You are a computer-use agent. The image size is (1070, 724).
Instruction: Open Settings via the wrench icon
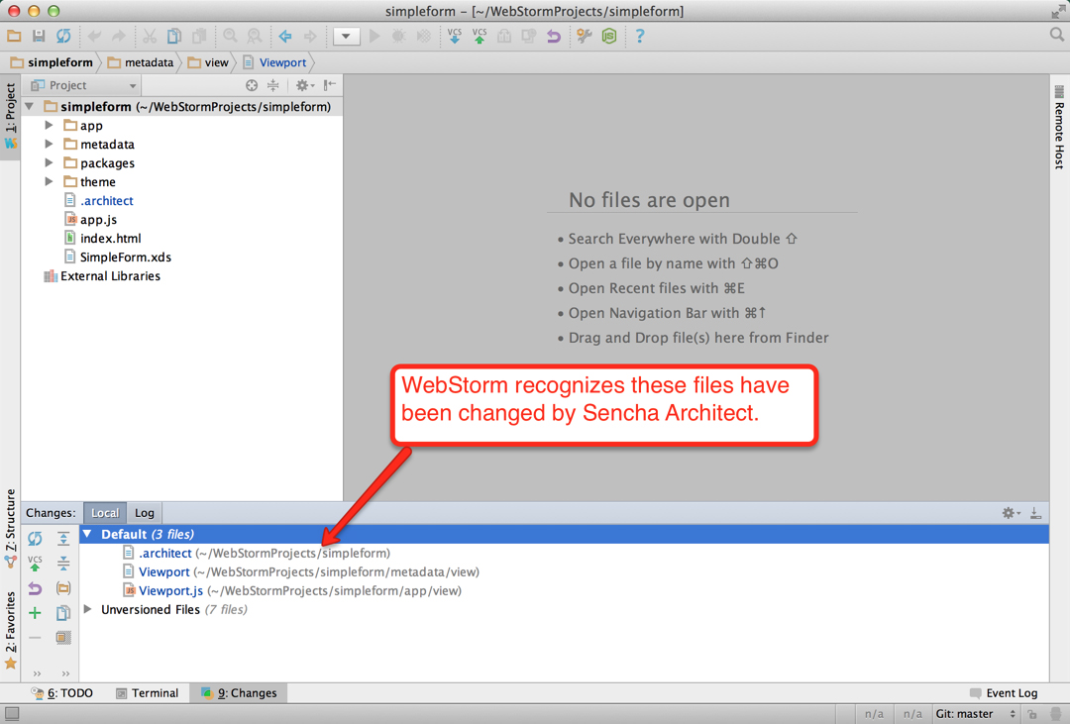[584, 37]
